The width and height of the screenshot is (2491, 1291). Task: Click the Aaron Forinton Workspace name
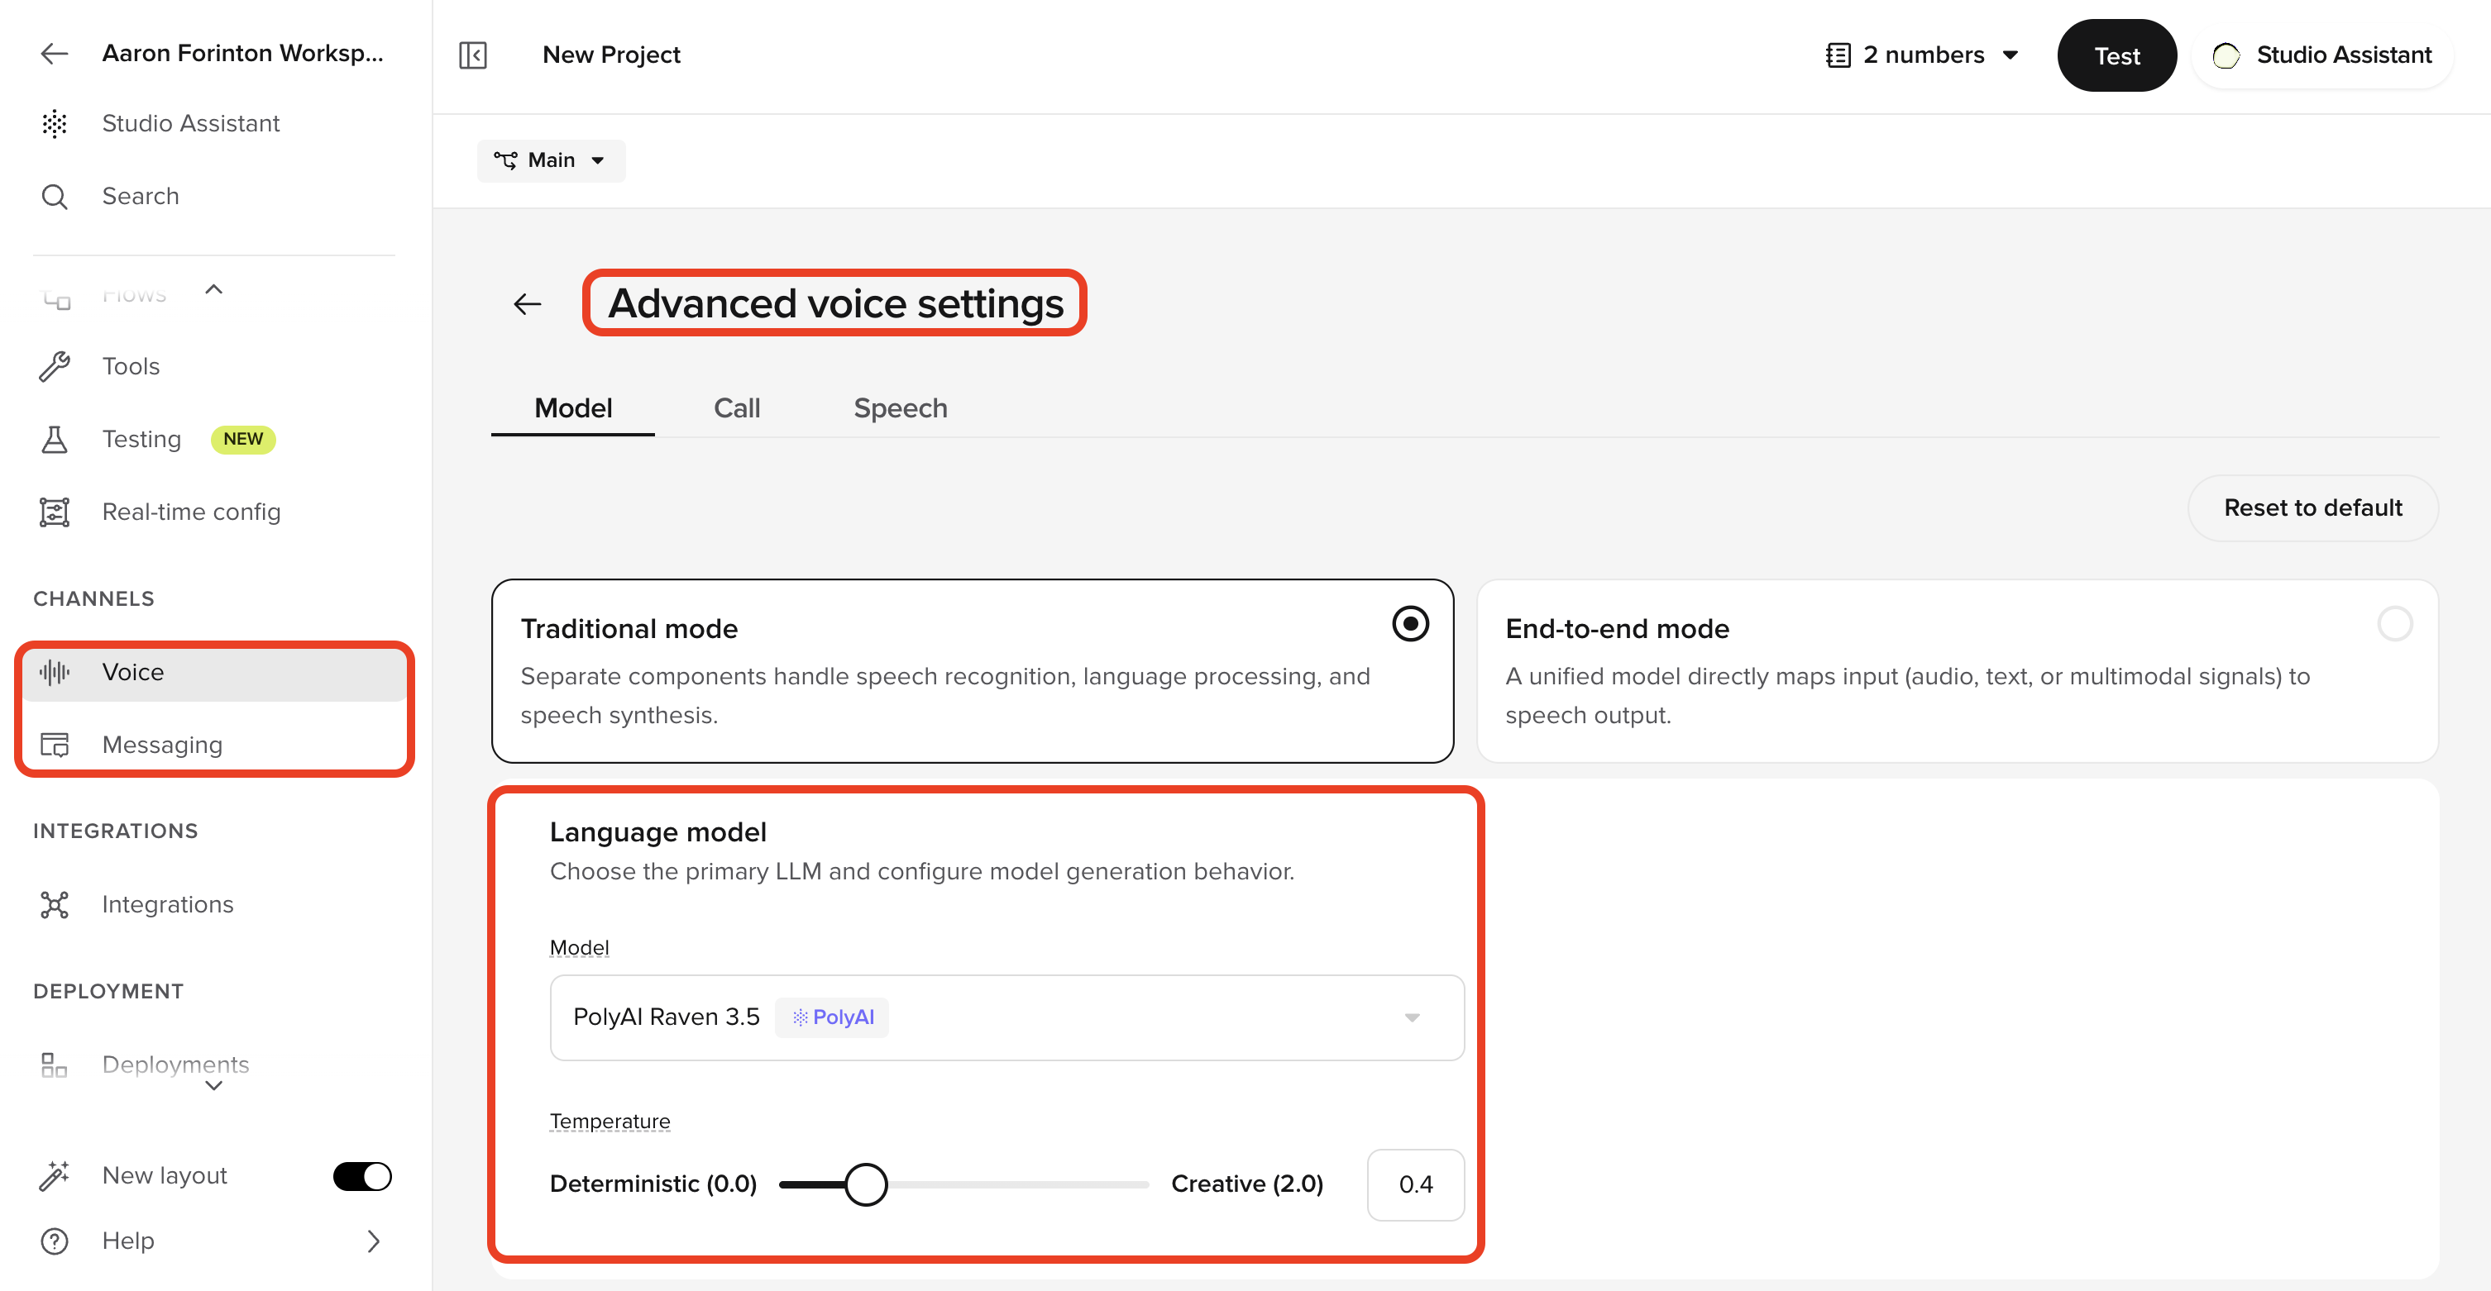point(242,53)
